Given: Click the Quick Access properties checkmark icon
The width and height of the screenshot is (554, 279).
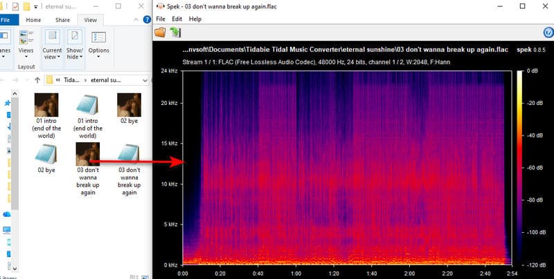Looking at the screenshot, I should (x=15, y=6).
